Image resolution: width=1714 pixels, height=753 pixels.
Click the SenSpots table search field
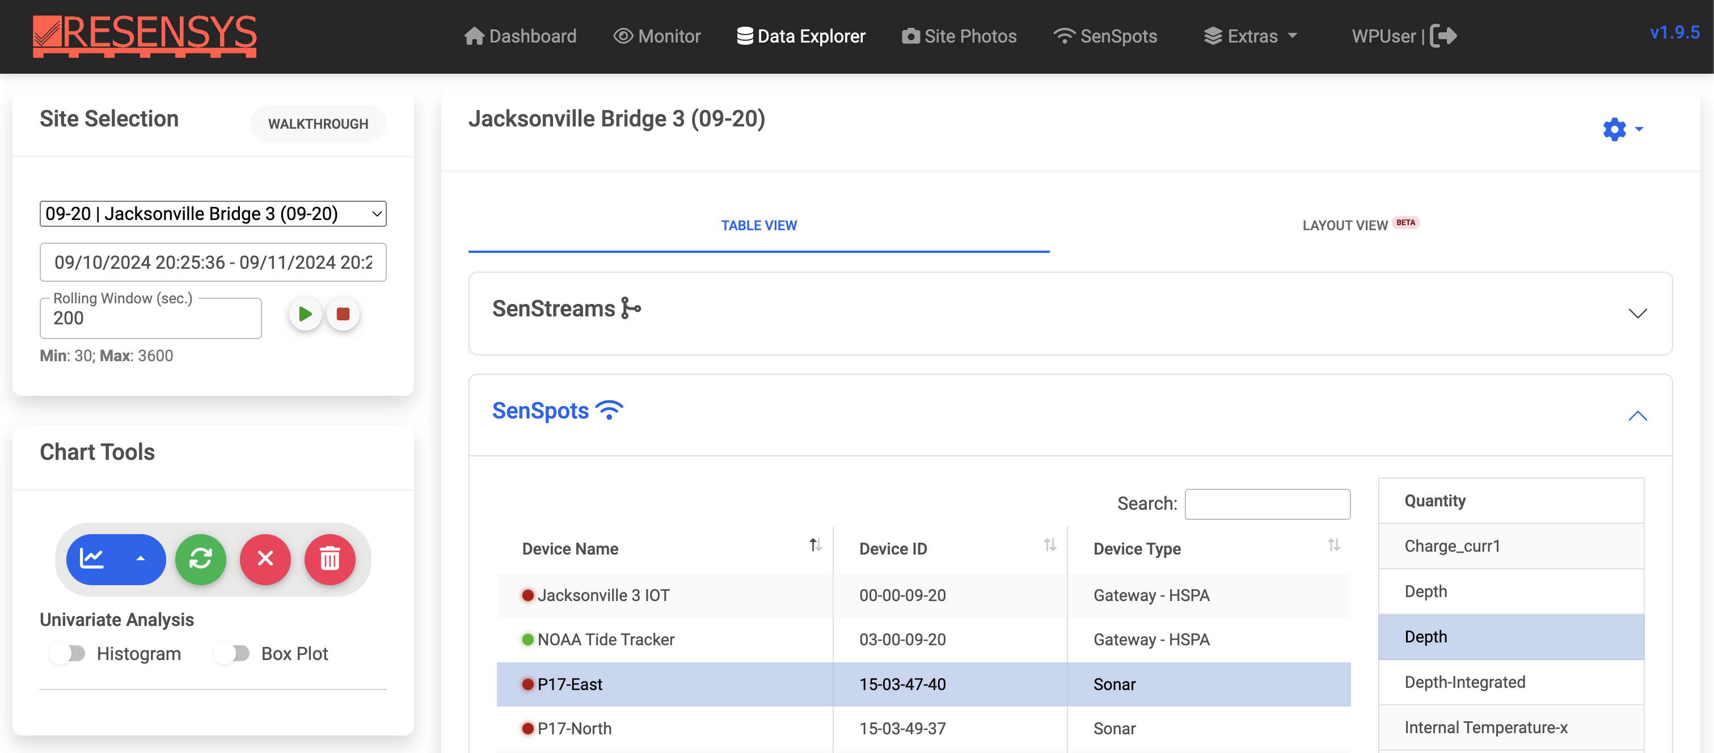[1267, 504]
